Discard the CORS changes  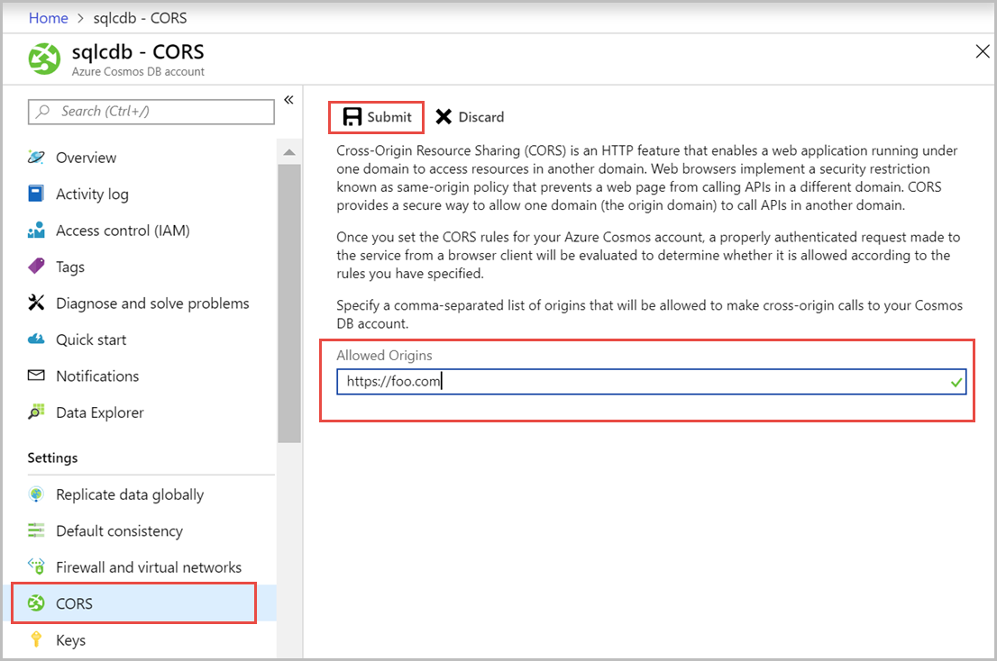pos(469,116)
